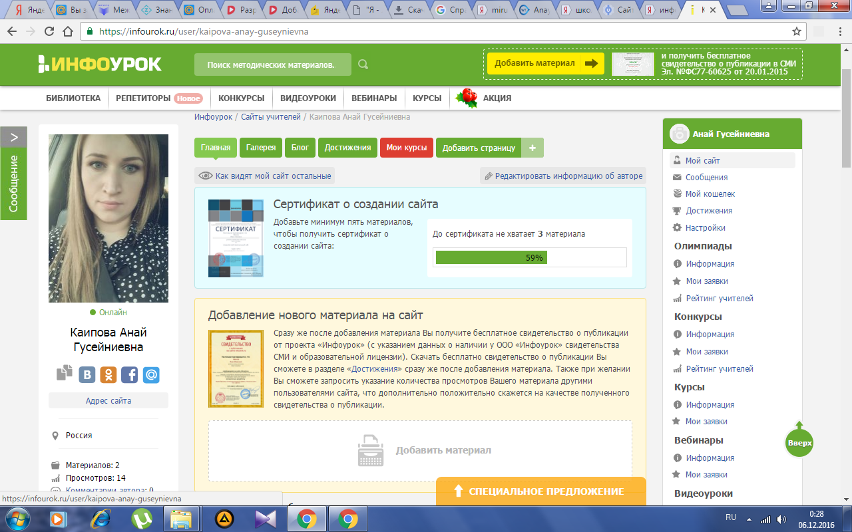
Task: Click the search field for методических материалов
Action: [x=272, y=65]
